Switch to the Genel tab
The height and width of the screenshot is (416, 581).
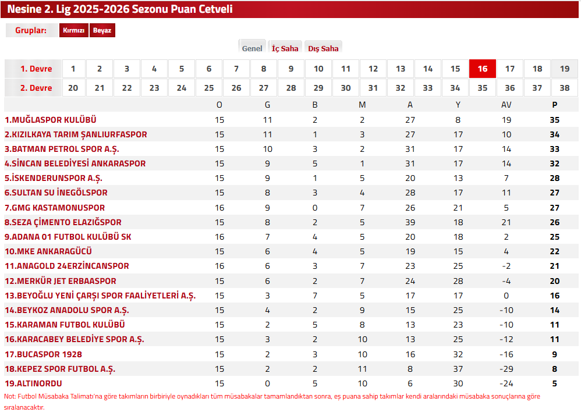coord(252,48)
